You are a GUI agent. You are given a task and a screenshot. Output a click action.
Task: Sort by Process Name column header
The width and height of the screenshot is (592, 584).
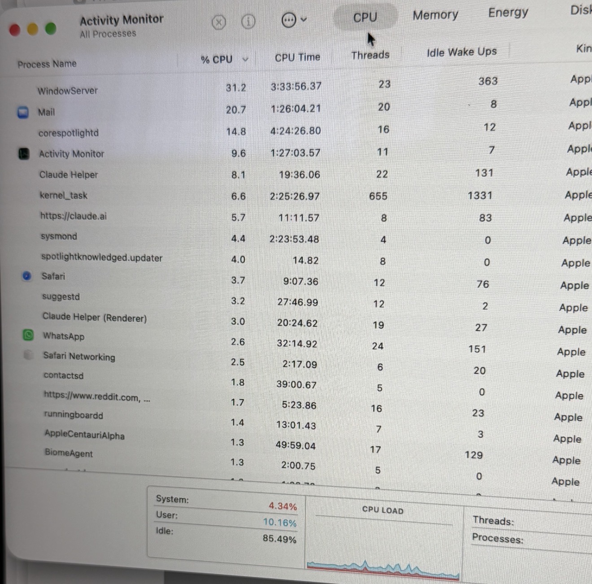pos(47,64)
